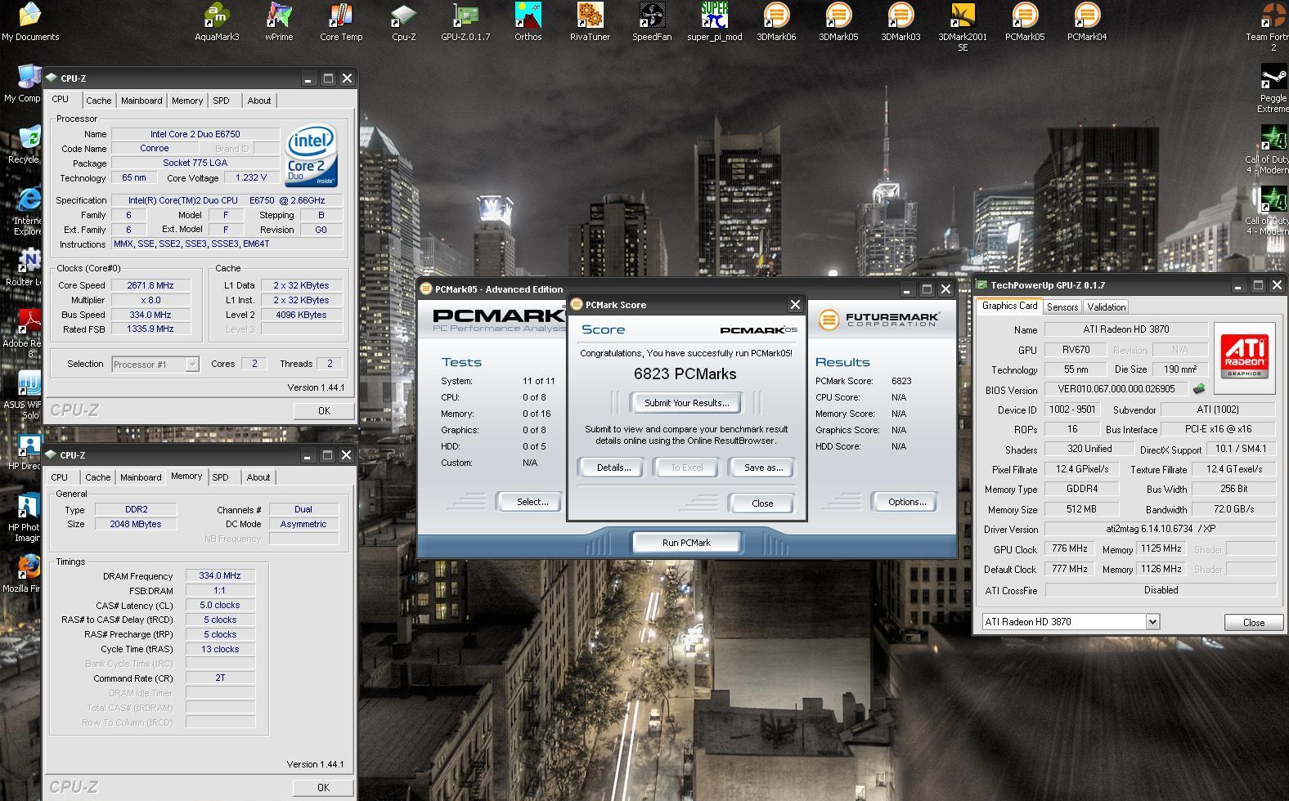This screenshot has height=801, width=1289.
Task: Click OK in the bottom CPU-Z memory window
Action: coord(323,788)
